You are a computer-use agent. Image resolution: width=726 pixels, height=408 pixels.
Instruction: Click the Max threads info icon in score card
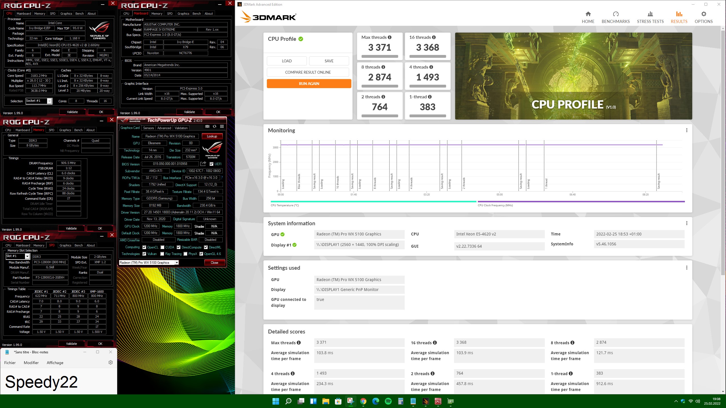click(x=390, y=37)
